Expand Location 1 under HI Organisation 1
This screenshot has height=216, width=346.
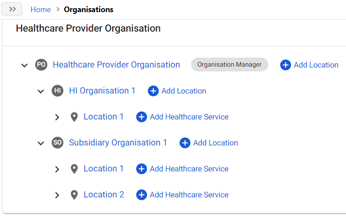57,117
